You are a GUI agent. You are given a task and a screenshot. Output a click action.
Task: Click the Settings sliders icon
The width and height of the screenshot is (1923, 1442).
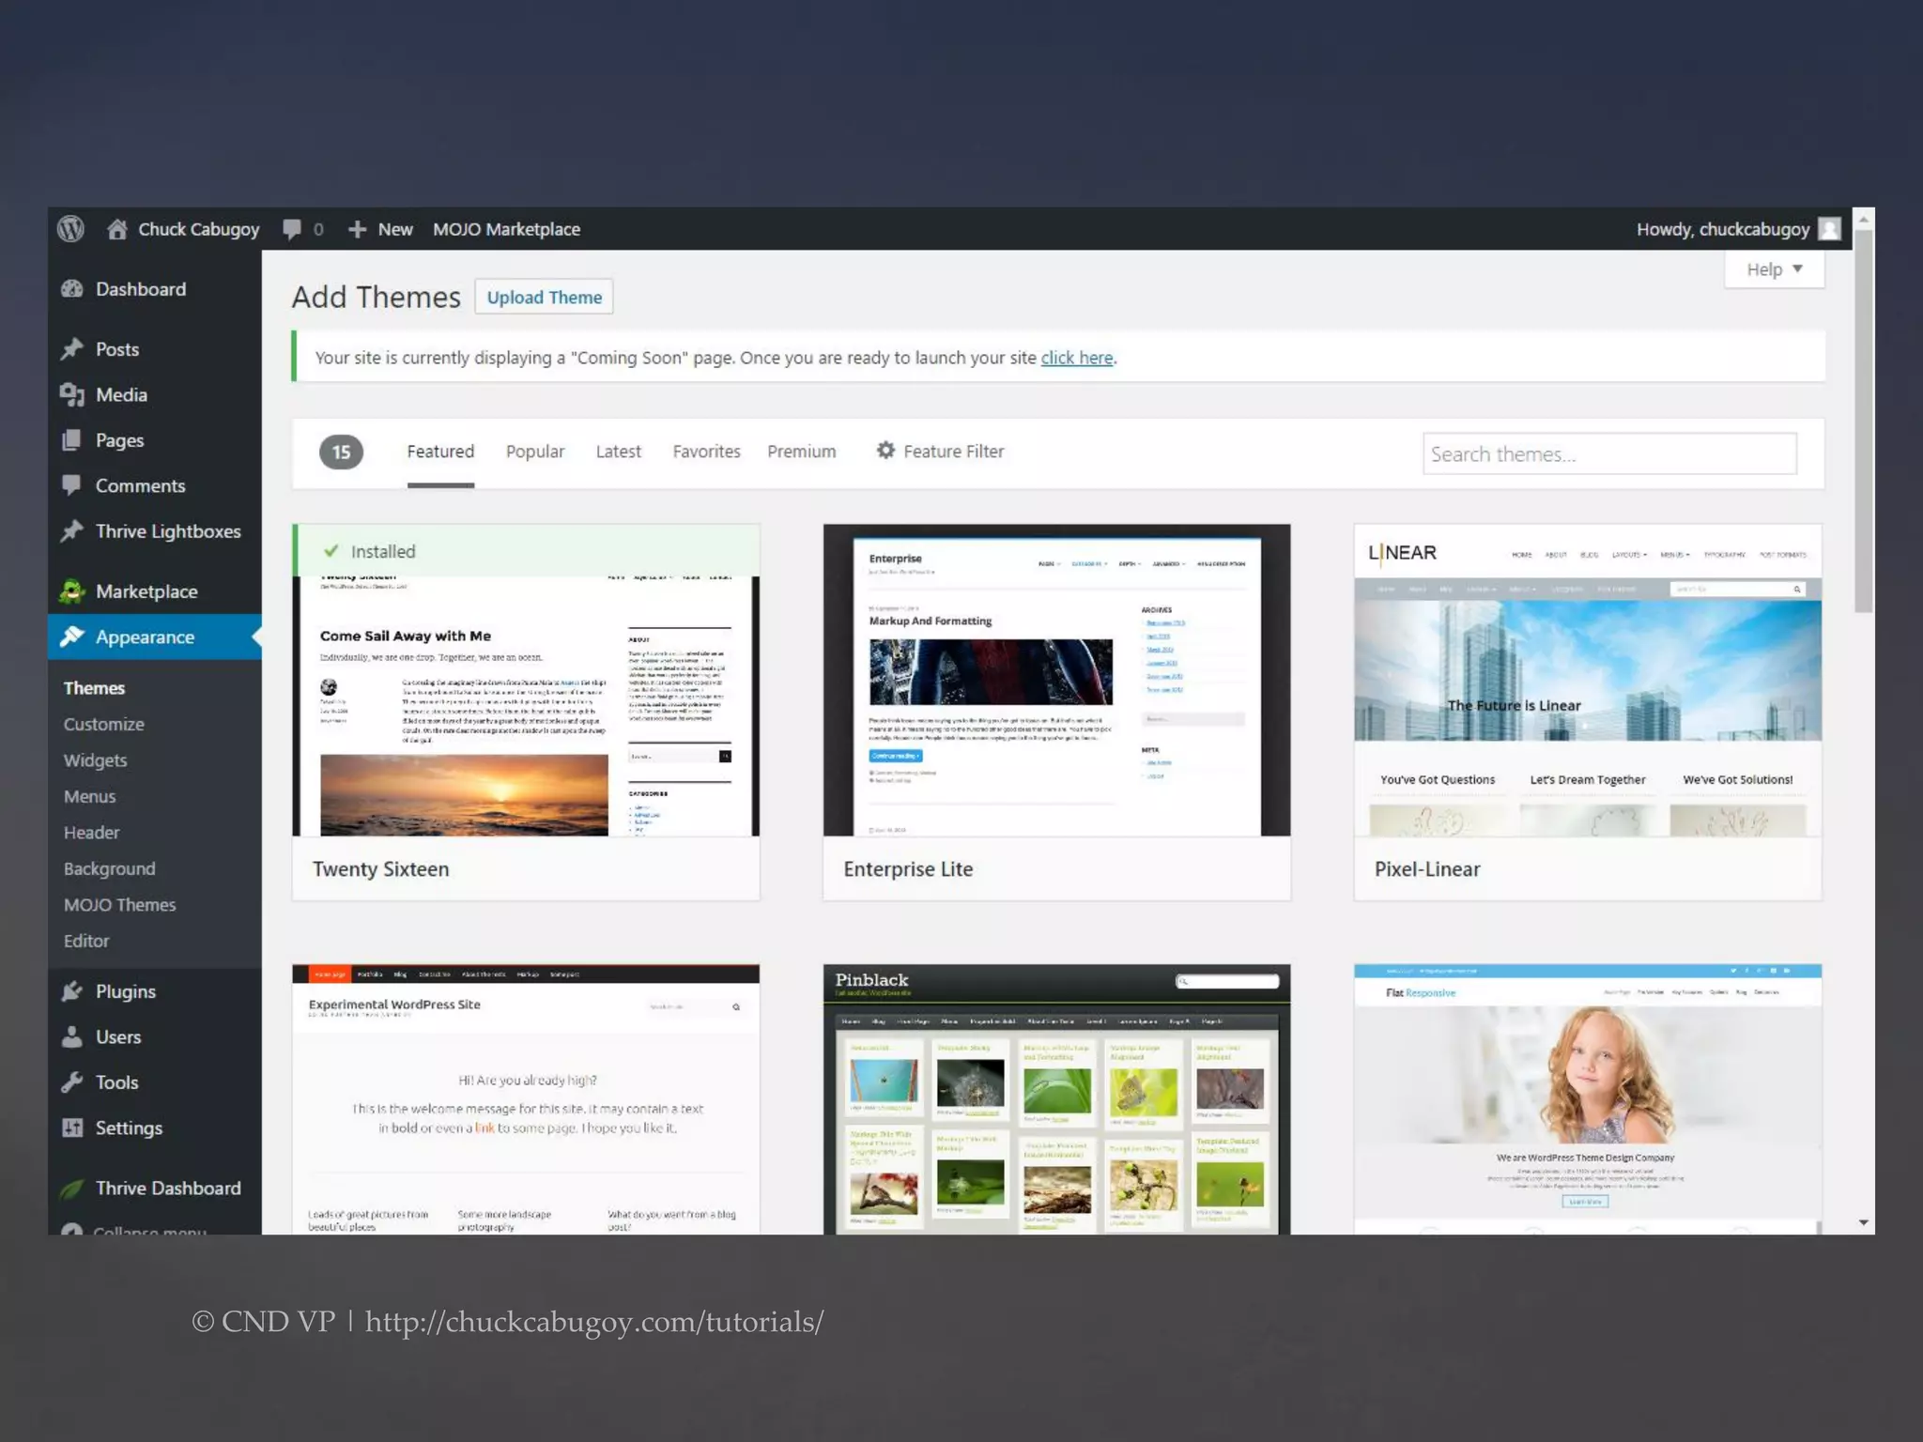pos(72,1128)
